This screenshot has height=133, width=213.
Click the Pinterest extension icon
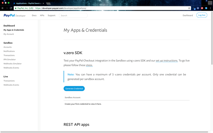point(202,8)
